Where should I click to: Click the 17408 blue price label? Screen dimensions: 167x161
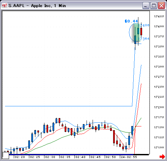click(144, 25)
